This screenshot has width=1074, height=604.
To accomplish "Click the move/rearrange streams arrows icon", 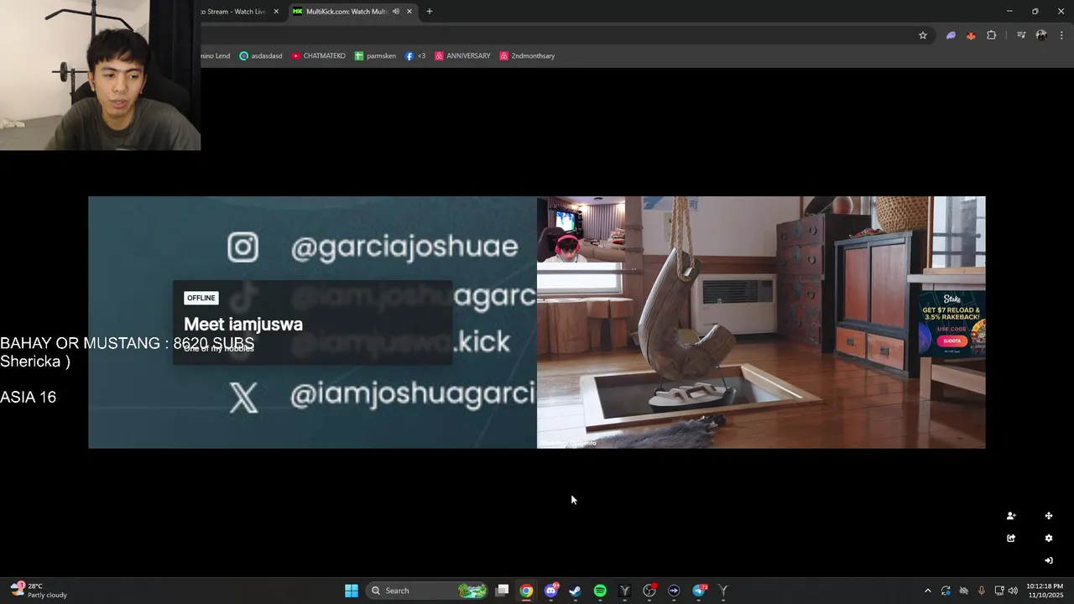I will (x=1049, y=516).
